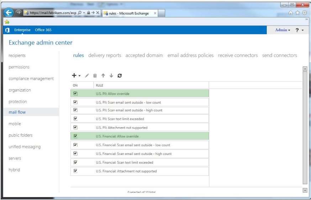Click the scrollbar up arrow

(305, 69)
